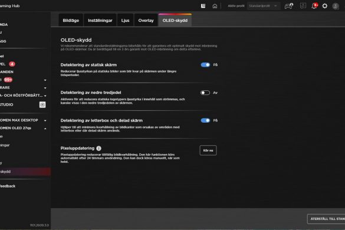Disable Detektering av letterbox och delad skärm
This screenshot has height=230, width=345.
205,120
